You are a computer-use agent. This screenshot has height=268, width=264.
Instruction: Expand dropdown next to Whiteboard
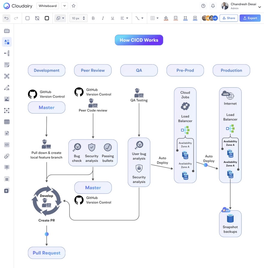(65, 6)
